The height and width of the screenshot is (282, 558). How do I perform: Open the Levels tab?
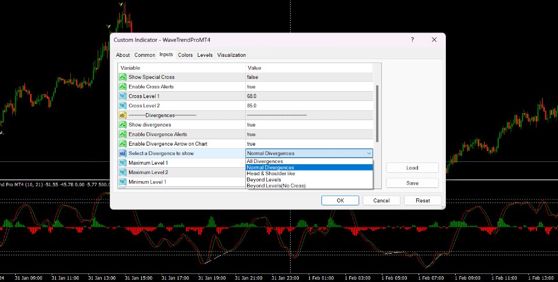[205, 55]
